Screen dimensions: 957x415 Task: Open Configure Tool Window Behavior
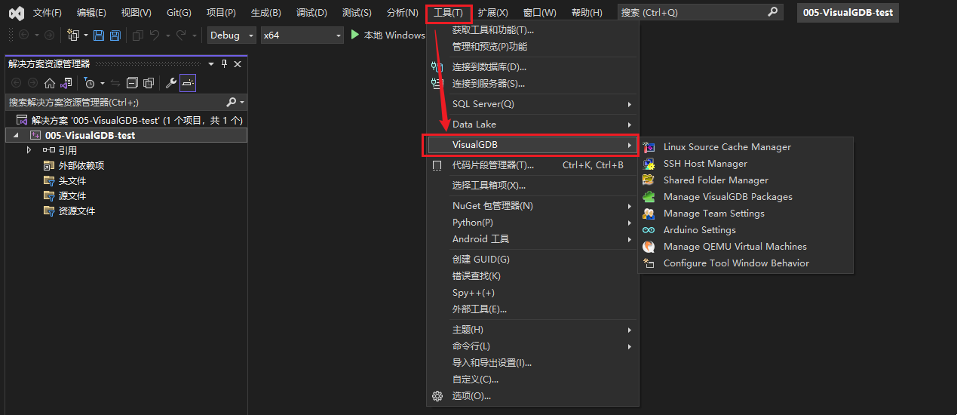click(x=746, y=263)
